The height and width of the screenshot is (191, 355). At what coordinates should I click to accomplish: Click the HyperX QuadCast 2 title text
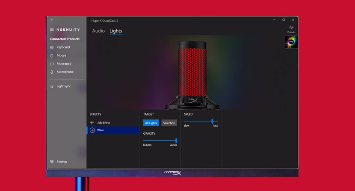pyautogui.click(x=105, y=20)
